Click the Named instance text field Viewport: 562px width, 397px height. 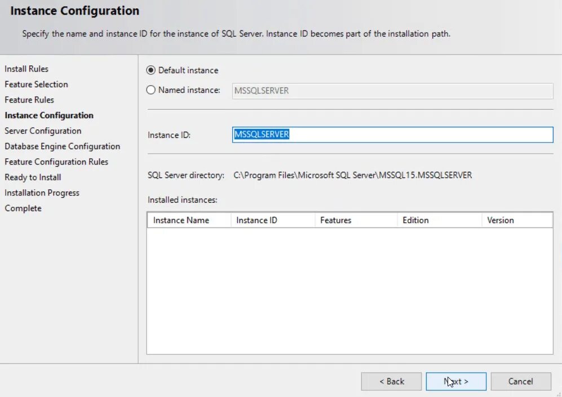(392, 91)
